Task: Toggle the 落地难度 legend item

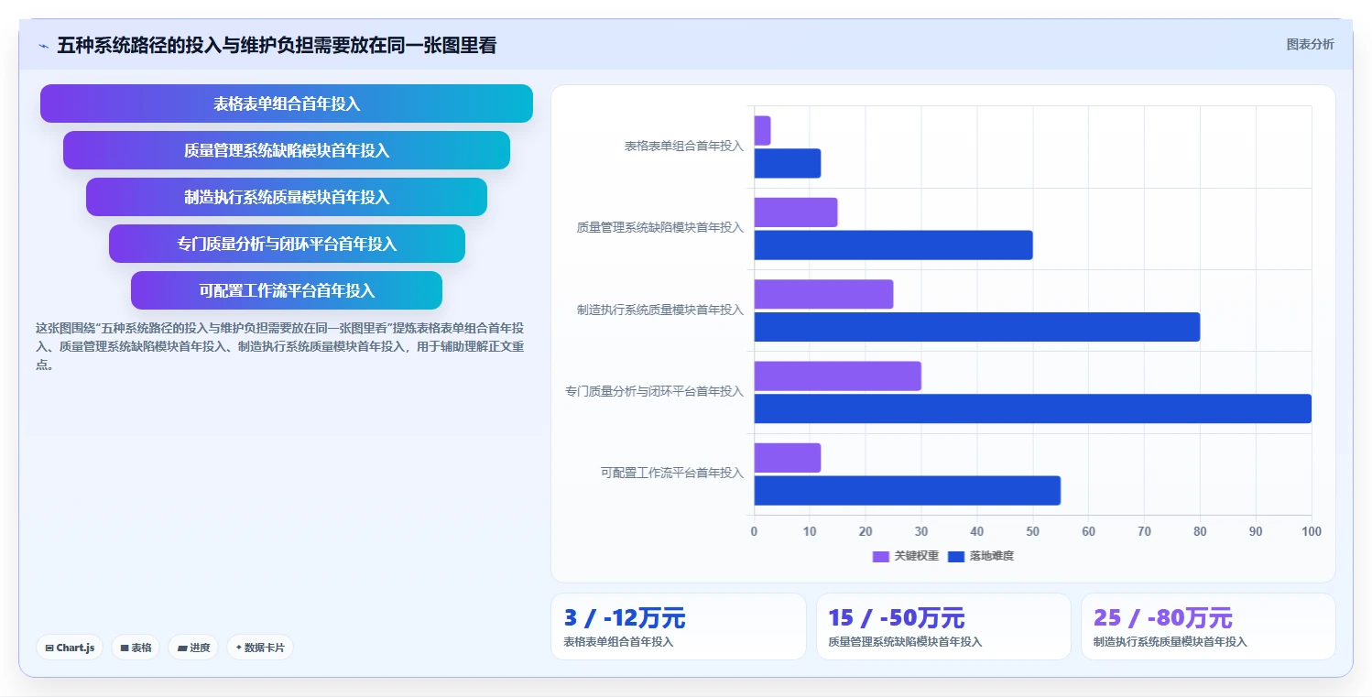Action: point(981,556)
